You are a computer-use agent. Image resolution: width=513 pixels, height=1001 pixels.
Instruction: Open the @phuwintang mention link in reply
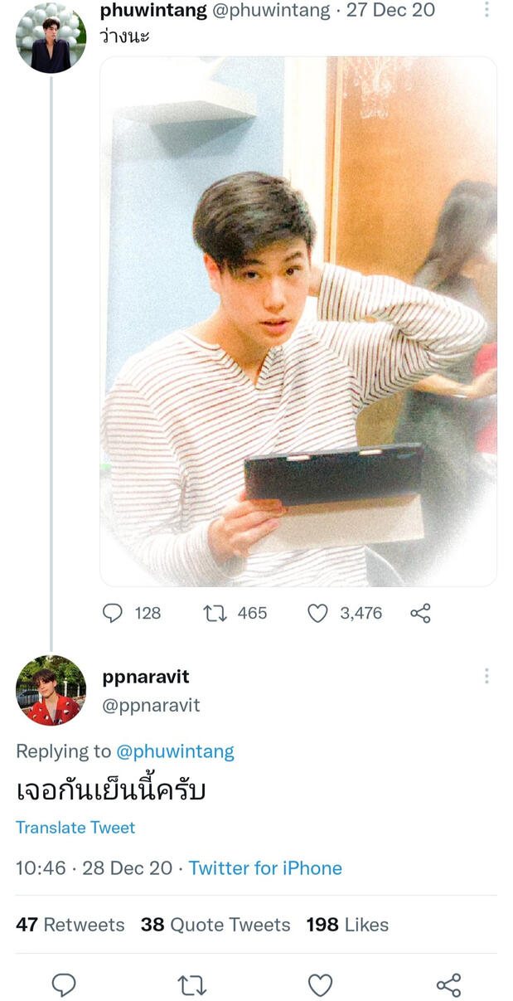pyautogui.click(x=175, y=751)
